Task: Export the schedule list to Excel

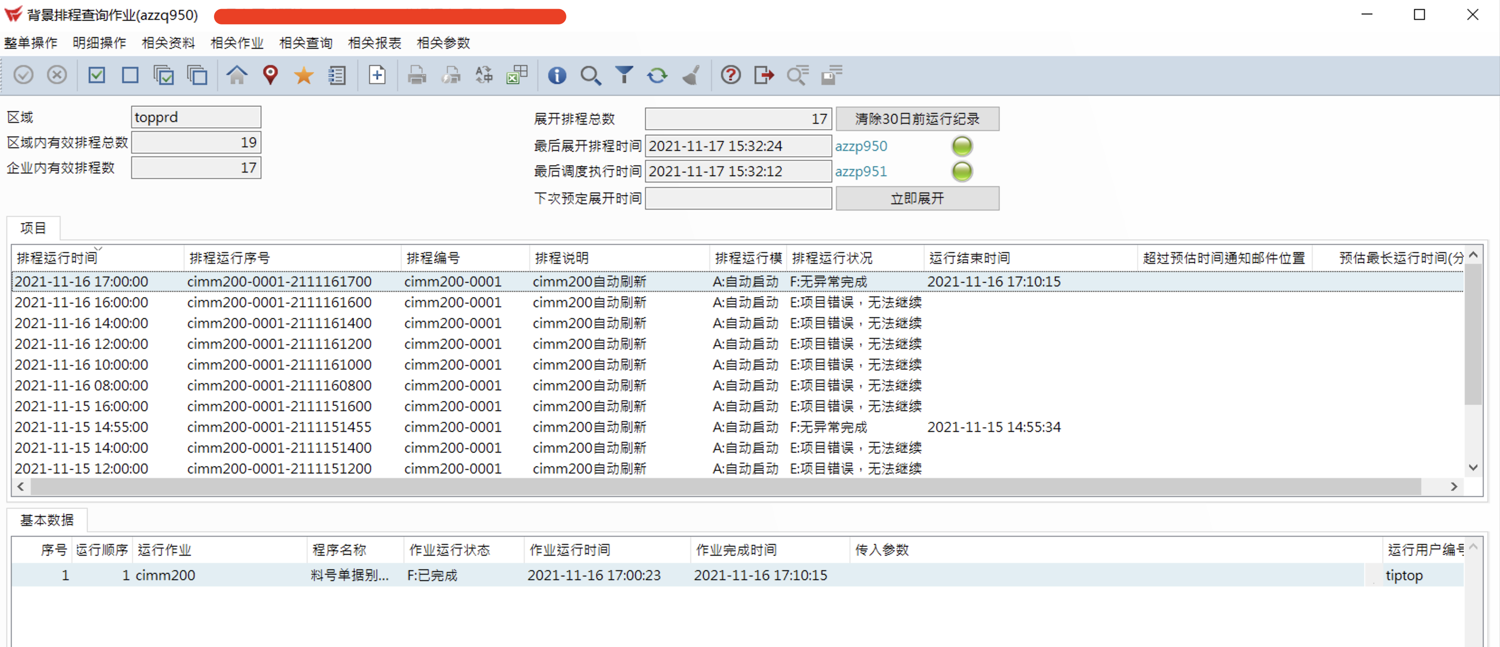Action: coord(516,75)
